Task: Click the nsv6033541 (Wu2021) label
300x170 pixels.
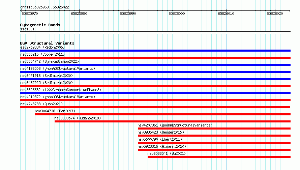Action: 167,153
